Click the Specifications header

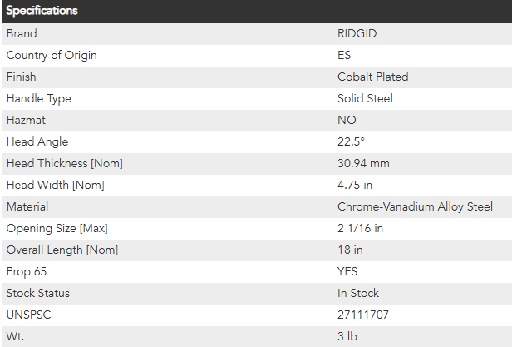tap(42, 11)
